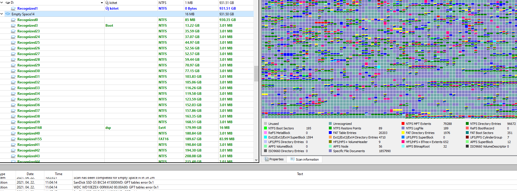Click the Recognized155 FAT16 partition icon
The image size is (517, 191).
click(x=13, y=139)
